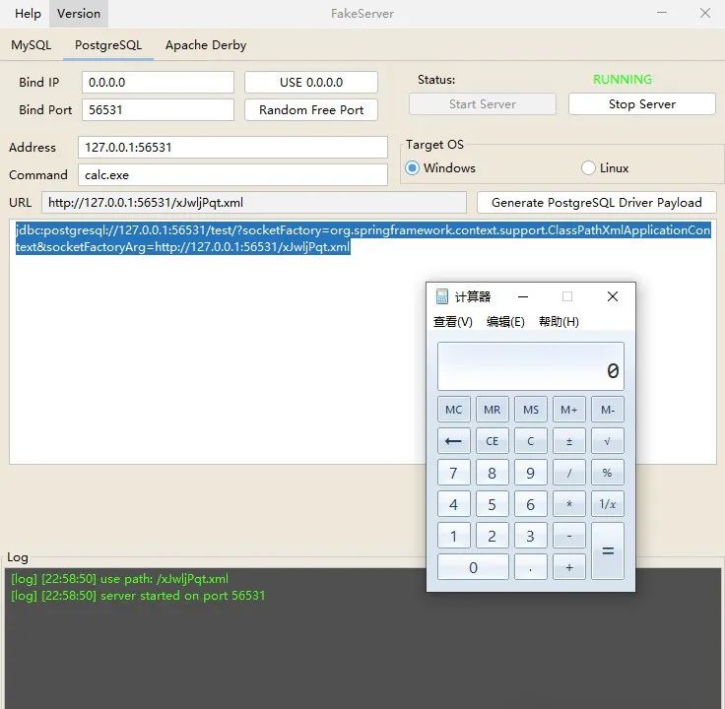Screen dimensions: 725x709
Task: Open the calculator 帮助(H) menu
Action: coord(559,322)
